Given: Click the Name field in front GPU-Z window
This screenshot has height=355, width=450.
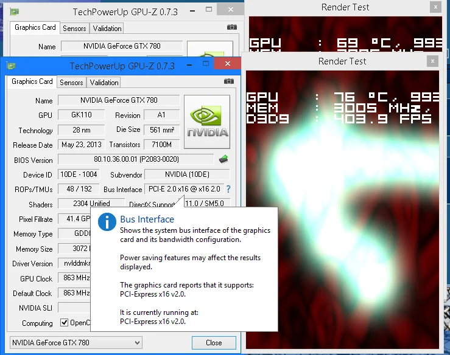Looking at the screenshot, I should [119, 100].
